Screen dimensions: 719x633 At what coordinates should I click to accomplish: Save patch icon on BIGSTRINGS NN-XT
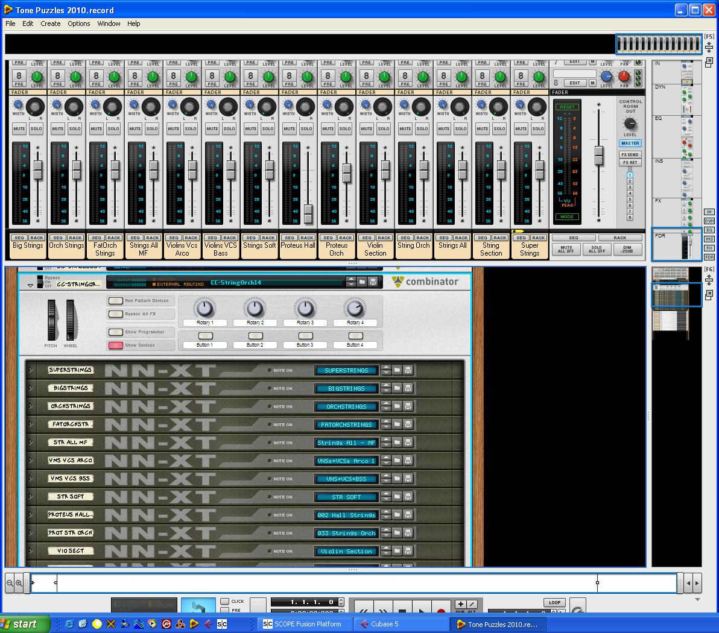(408, 388)
